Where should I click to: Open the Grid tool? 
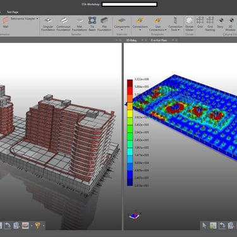(200, 23)
